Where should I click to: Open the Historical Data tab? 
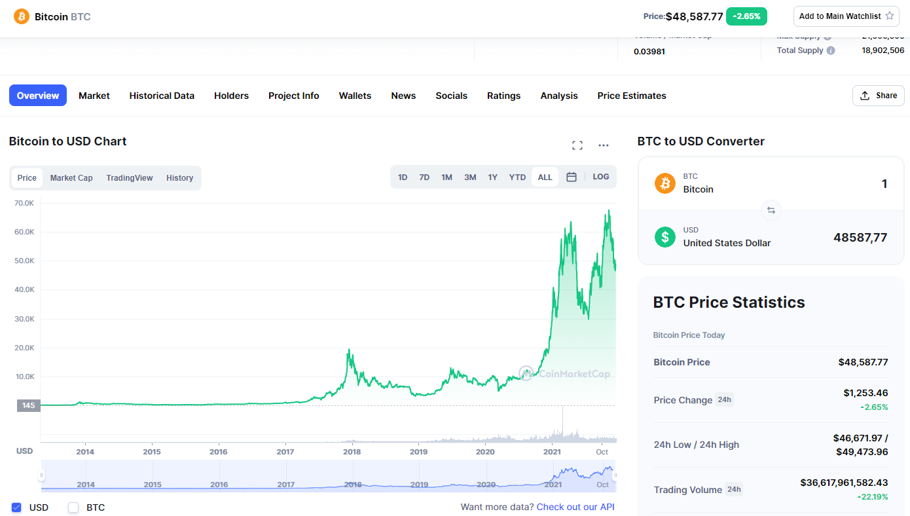(162, 96)
